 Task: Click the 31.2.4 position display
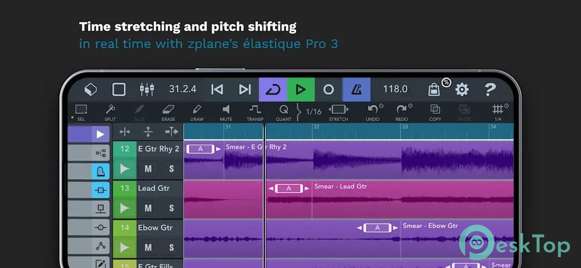tap(182, 89)
